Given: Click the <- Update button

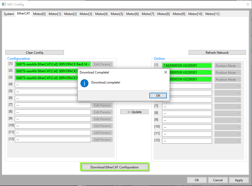Looking at the screenshot, I should [x=134, y=112].
